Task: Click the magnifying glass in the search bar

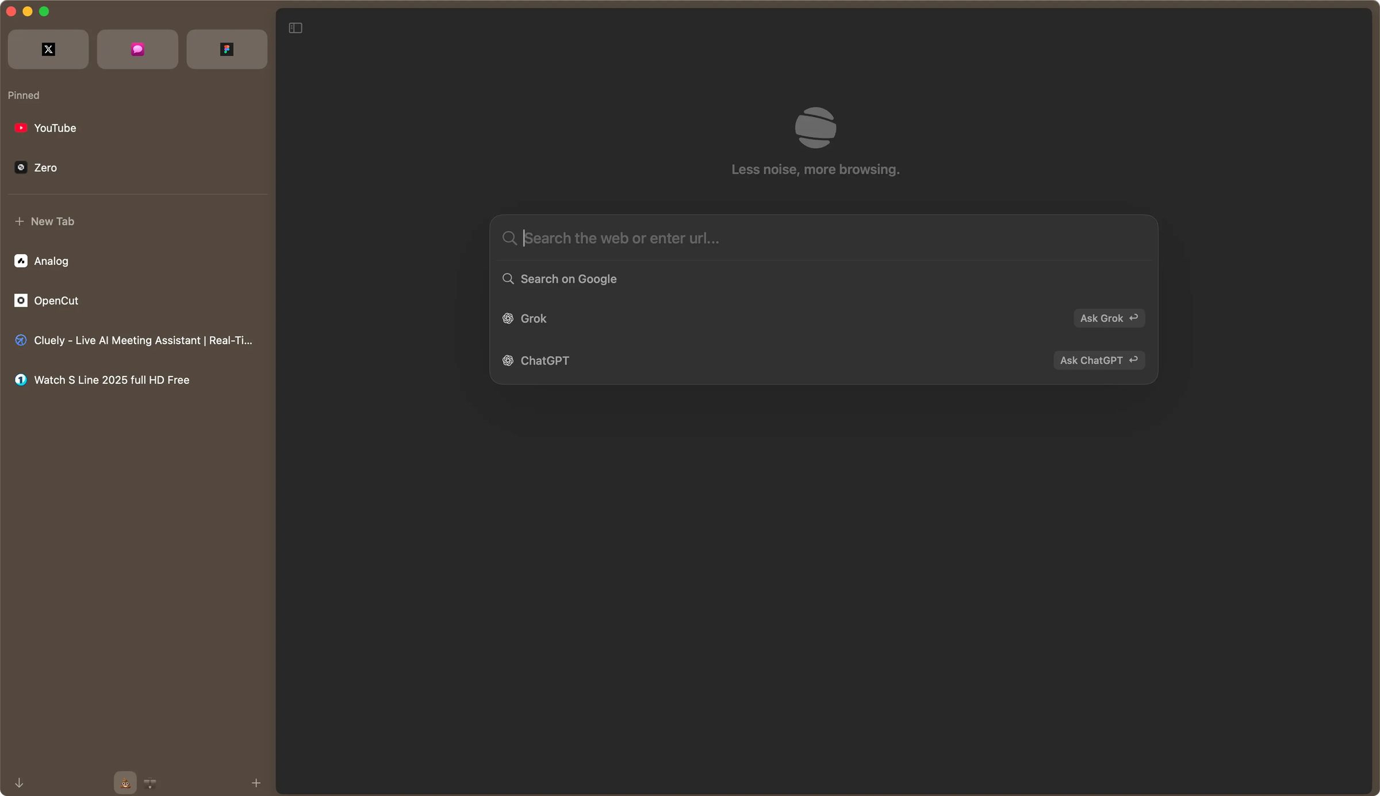Action: point(509,237)
